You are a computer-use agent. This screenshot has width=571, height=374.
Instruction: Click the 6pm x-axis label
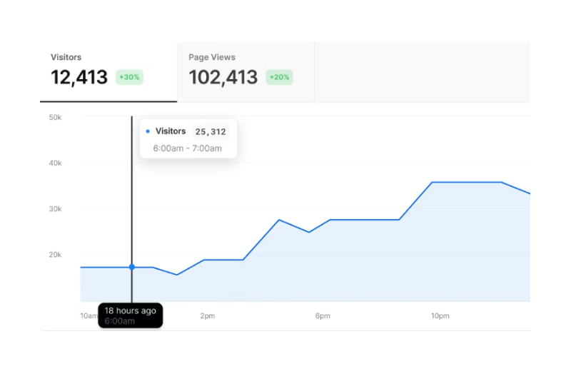pos(323,315)
